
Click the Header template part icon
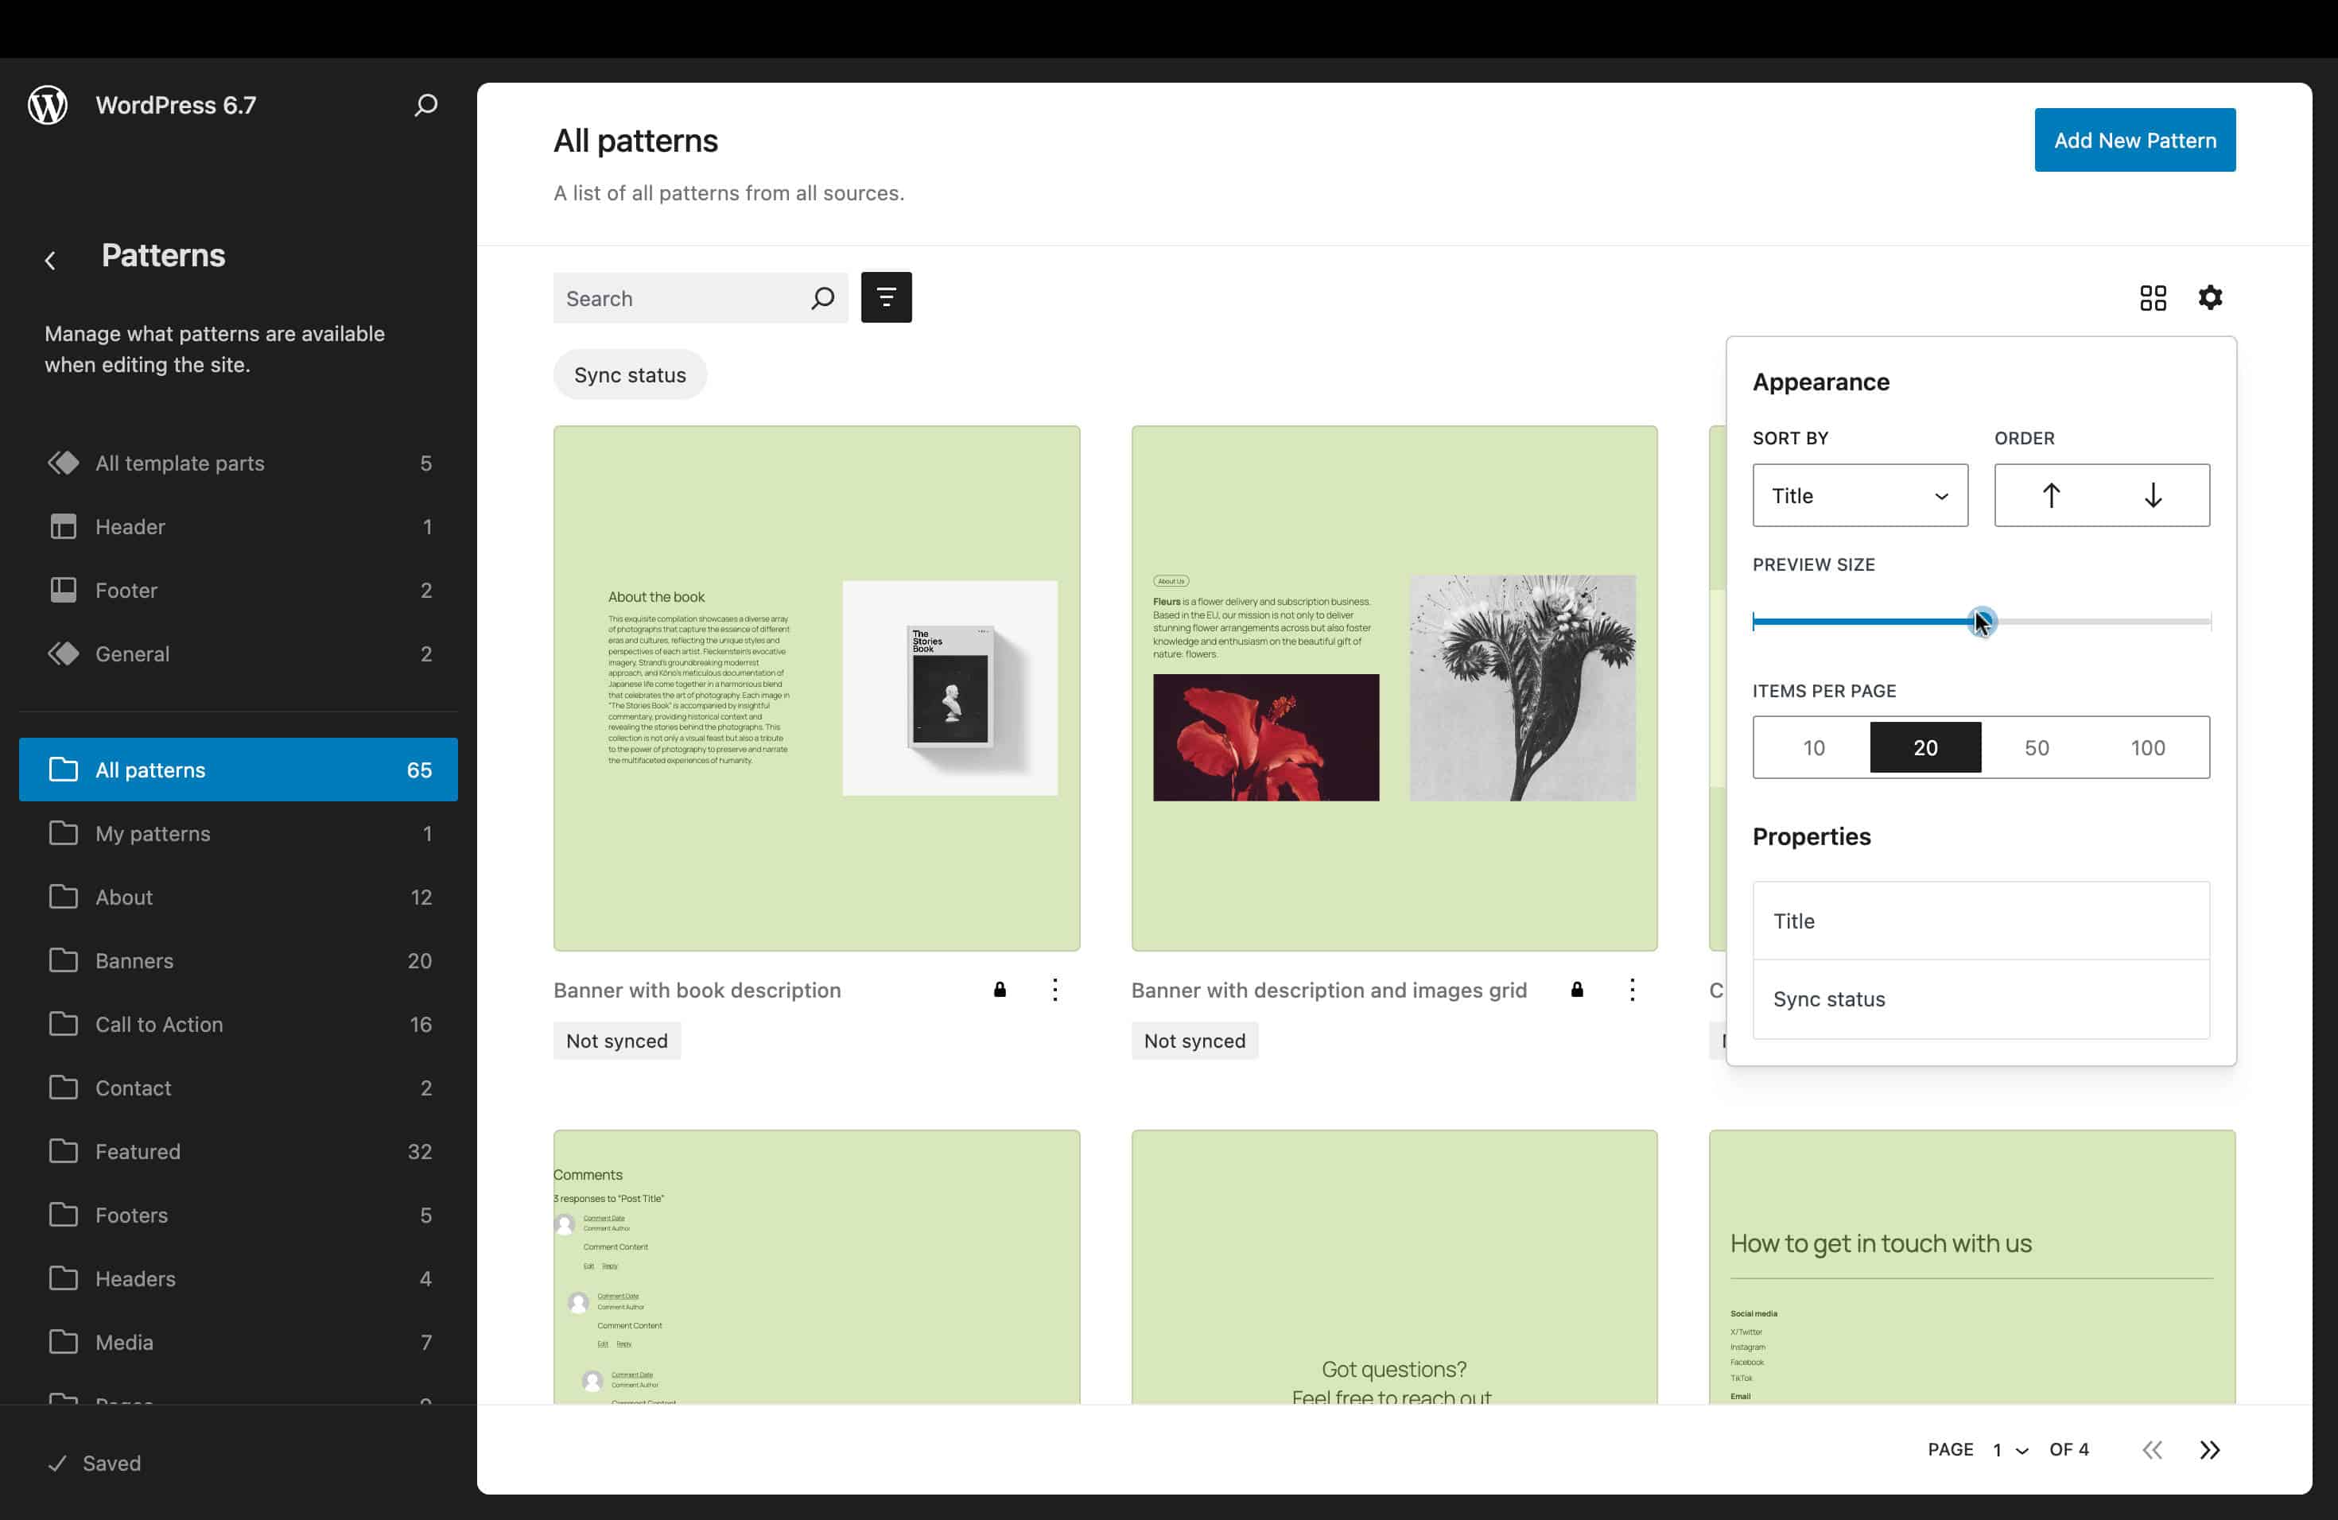64,526
